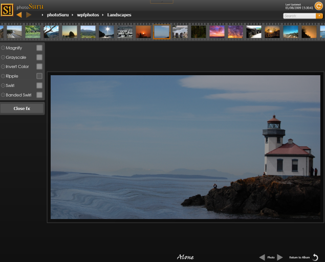This screenshot has width=325, height=262.
Task: Click the orange search go button
Action: point(319,16)
